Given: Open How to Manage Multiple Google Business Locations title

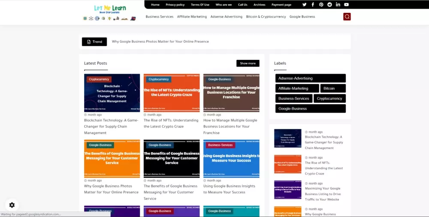Looking at the screenshot, I should click(230, 126).
